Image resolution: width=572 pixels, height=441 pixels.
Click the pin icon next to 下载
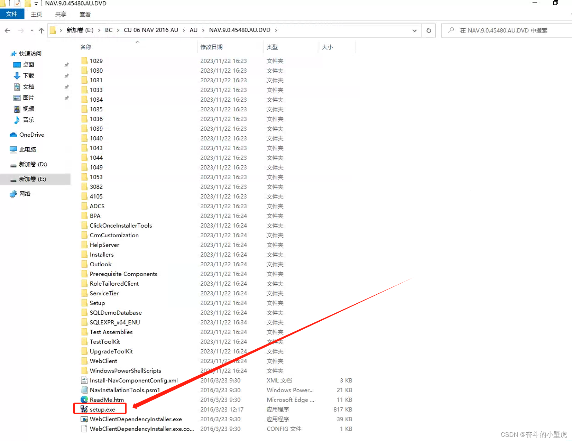pyautogui.click(x=67, y=76)
